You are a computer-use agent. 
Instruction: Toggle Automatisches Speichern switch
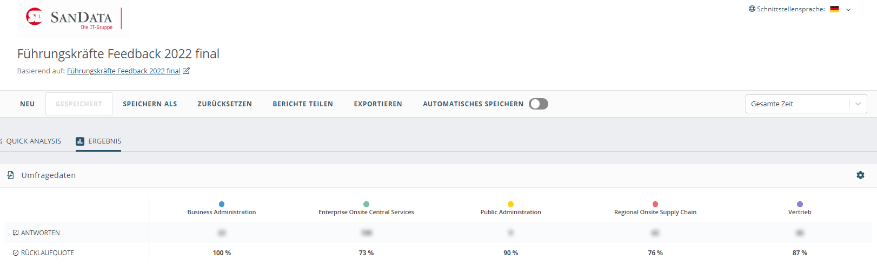pos(539,104)
